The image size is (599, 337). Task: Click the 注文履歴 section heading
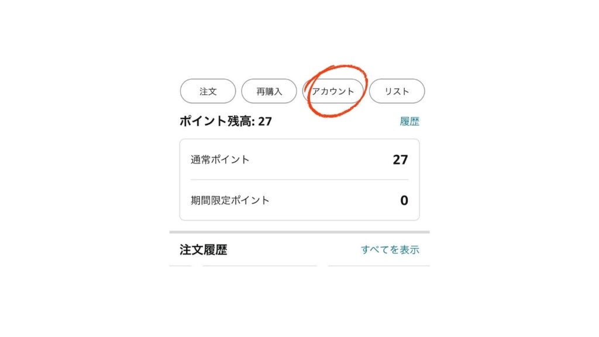(x=203, y=250)
